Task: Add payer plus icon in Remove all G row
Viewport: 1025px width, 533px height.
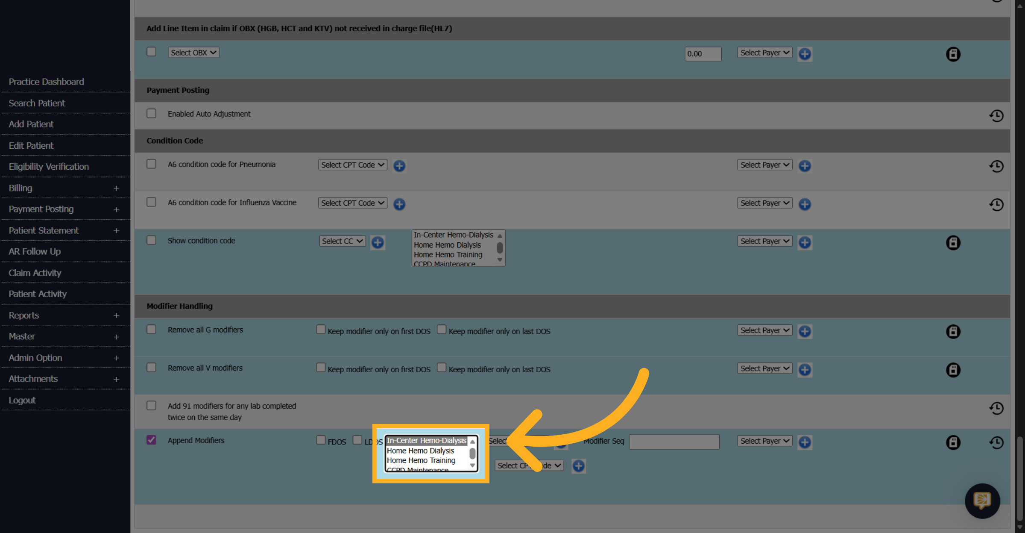Action: (805, 331)
